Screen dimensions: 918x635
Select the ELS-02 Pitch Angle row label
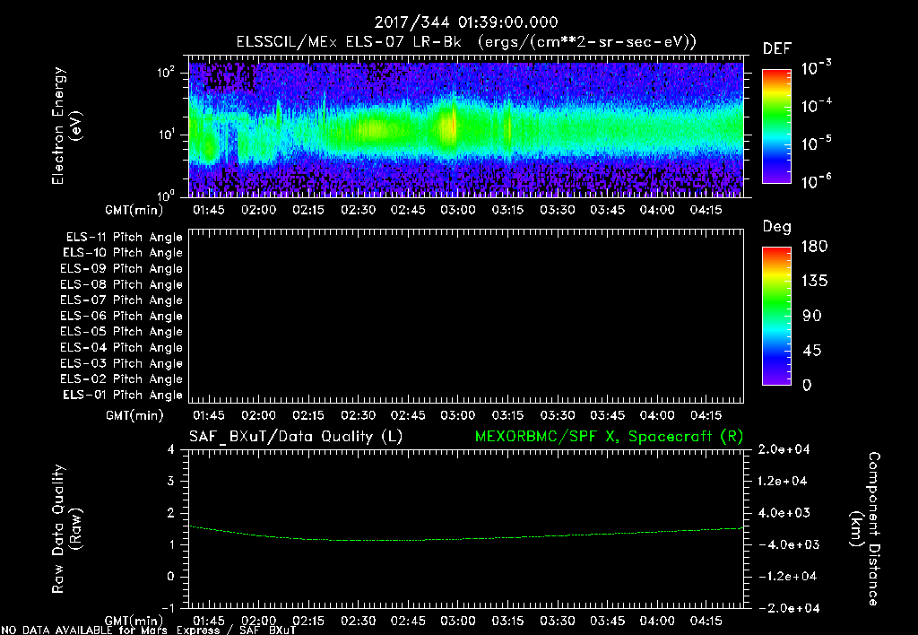pyautogui.click(x=121, y=379)
